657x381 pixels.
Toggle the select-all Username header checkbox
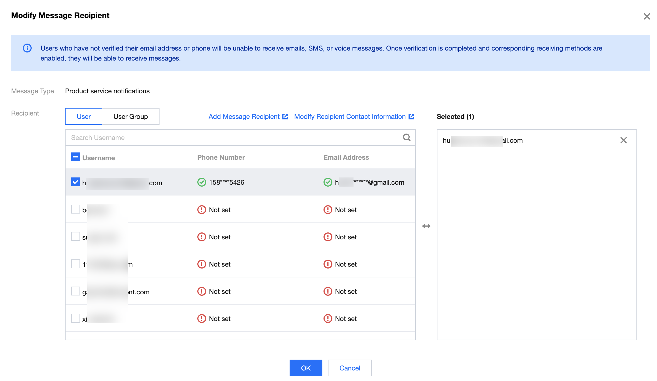(x=76, y=157)
